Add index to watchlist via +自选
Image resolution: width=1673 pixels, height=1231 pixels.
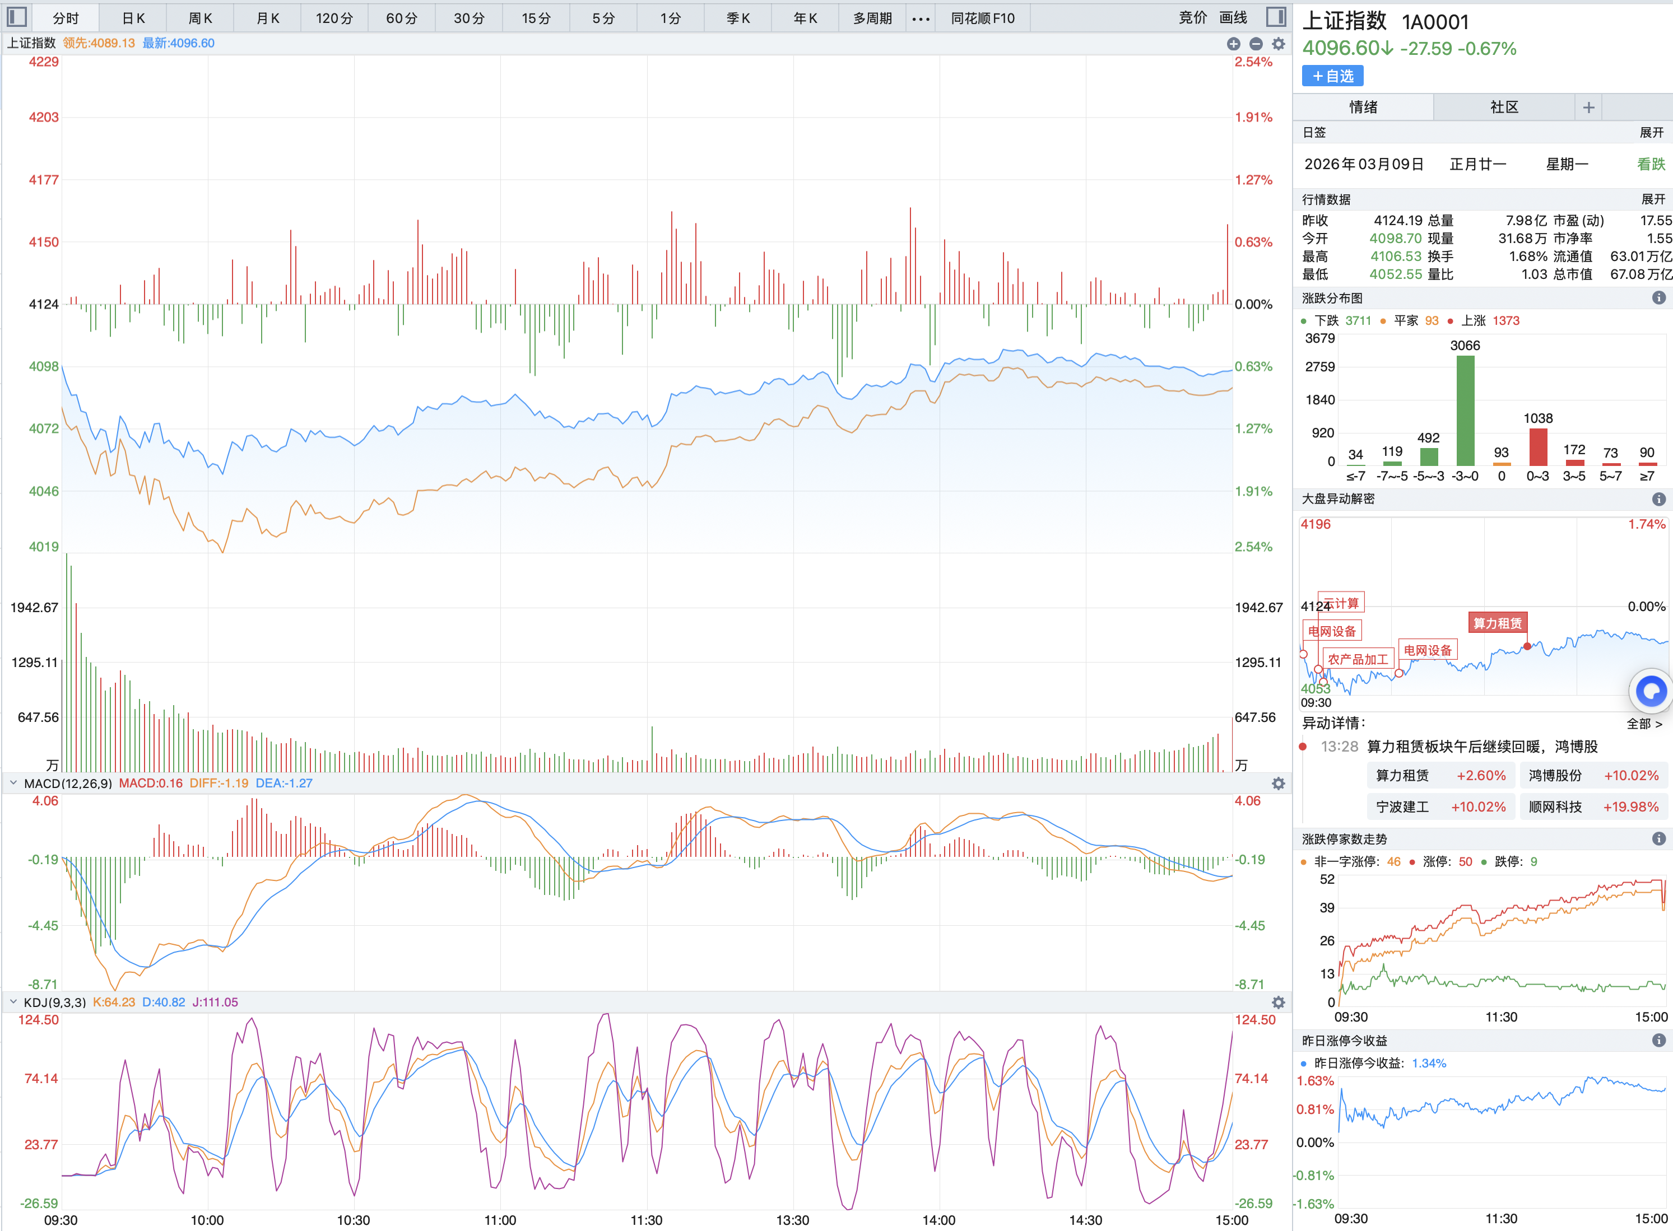pos(1332,76)
